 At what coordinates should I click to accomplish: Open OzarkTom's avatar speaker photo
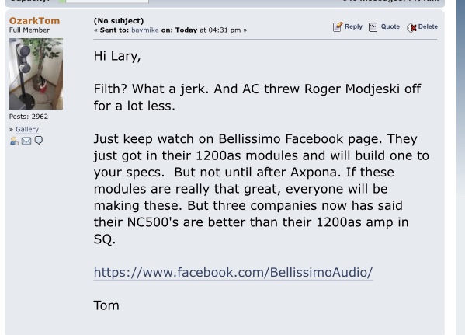(x=36, y=74)
